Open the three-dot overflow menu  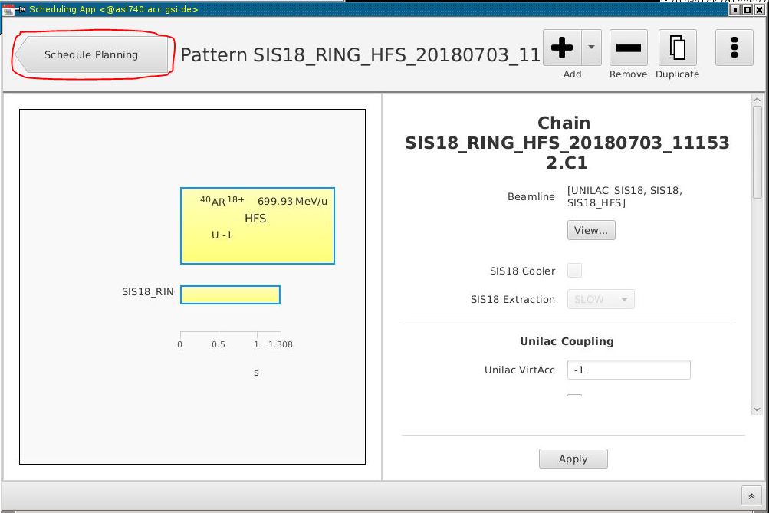click(x=734, y=48)
